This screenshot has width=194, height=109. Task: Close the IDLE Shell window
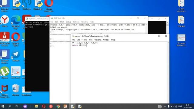tap(144, 18)
